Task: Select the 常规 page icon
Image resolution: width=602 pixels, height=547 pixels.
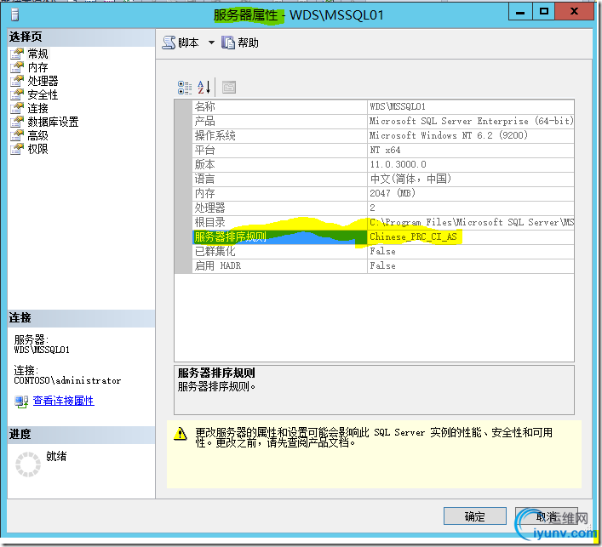Action: click(x=17, y=54)
